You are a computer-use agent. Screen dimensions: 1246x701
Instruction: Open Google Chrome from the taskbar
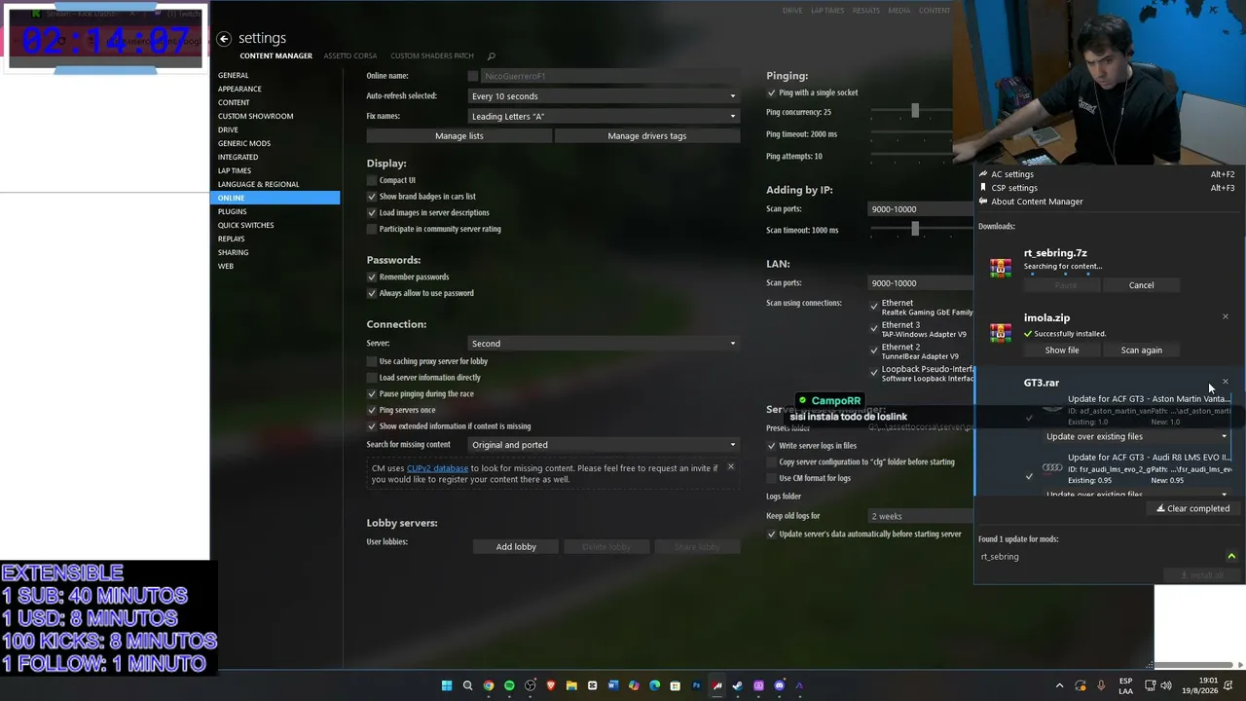(489, 685)
